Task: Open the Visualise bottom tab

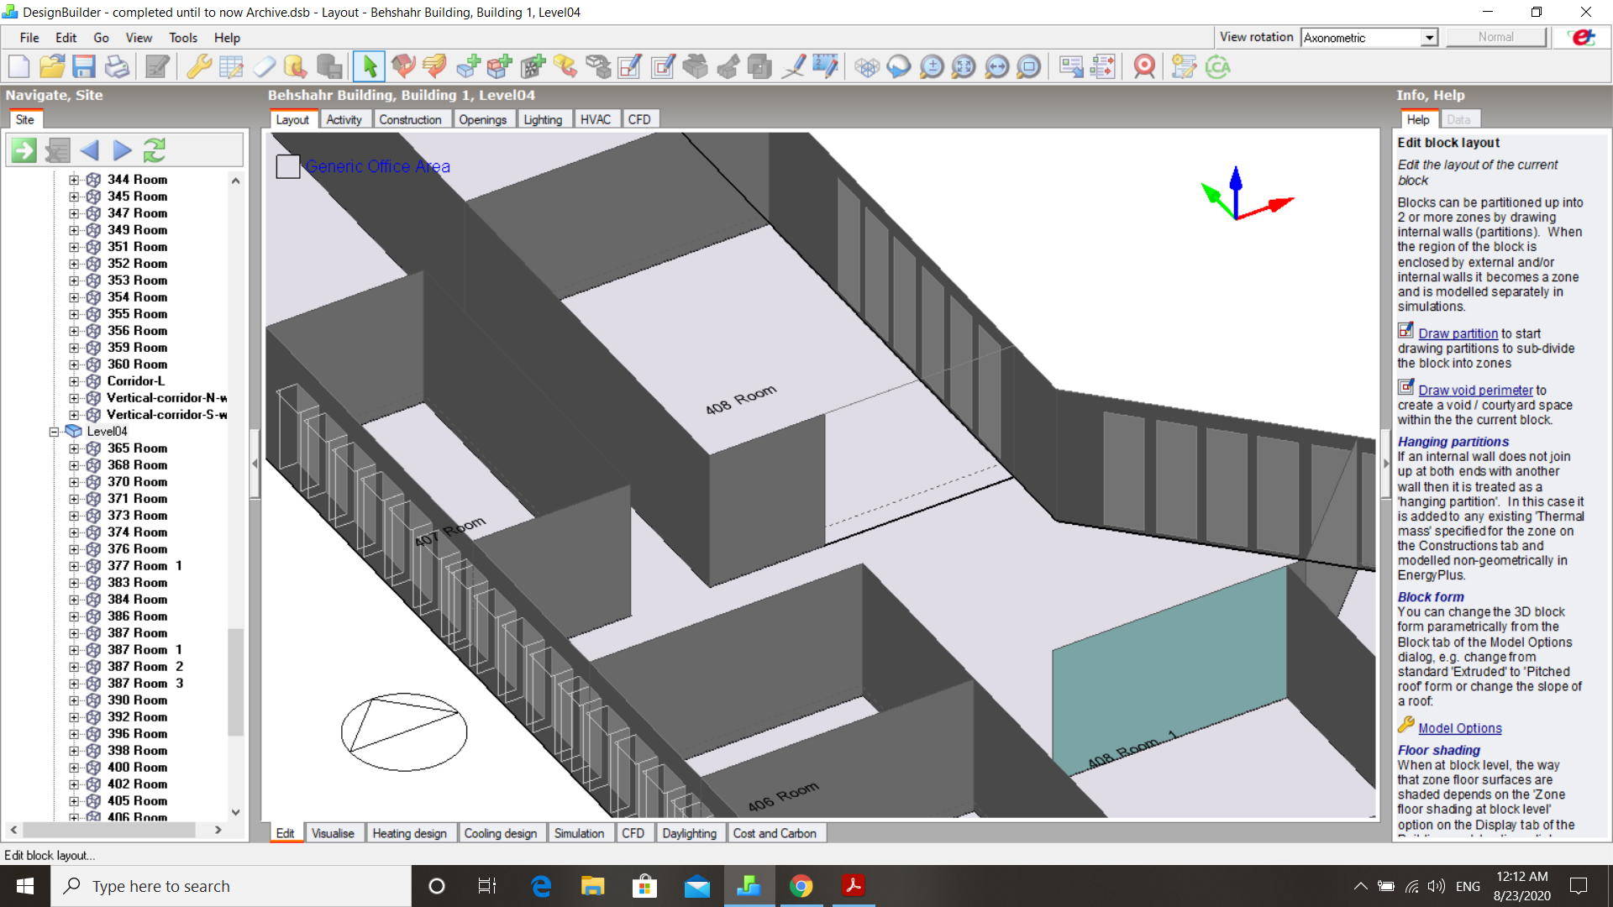Action: point(333,833)
